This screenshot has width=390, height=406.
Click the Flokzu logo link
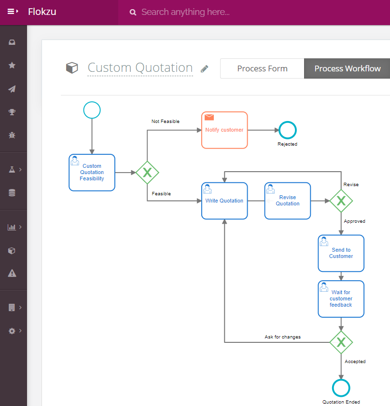pos(42,12)
